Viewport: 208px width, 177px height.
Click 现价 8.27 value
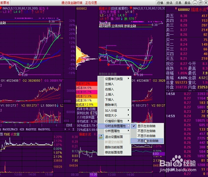[x=183, y=64]
